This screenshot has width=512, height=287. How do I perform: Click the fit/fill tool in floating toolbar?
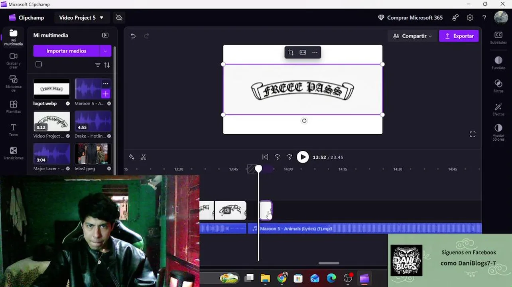(x=303, y=52)
